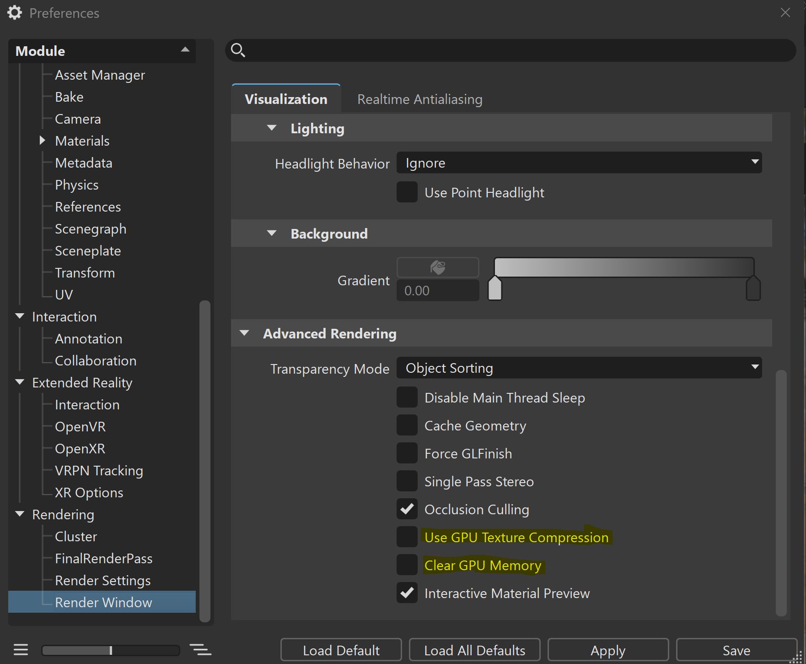Select the right gradient stop handle
The width and height of the screenshot is (806, 664).
pos(753,288)
